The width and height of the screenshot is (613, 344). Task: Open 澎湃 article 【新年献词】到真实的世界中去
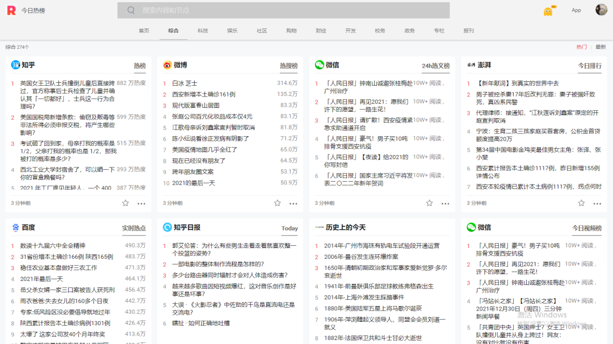tap(517, 83)
